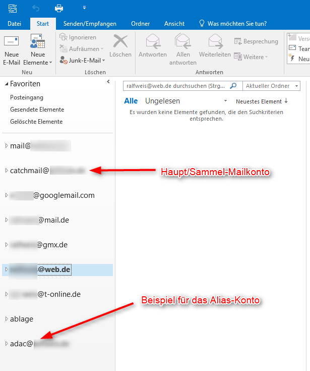This screenshot has height=371, width=310.
Task: Open Aktueller Ordner scope dropdown
Action: pyautogui.click(x=272, y=86)
